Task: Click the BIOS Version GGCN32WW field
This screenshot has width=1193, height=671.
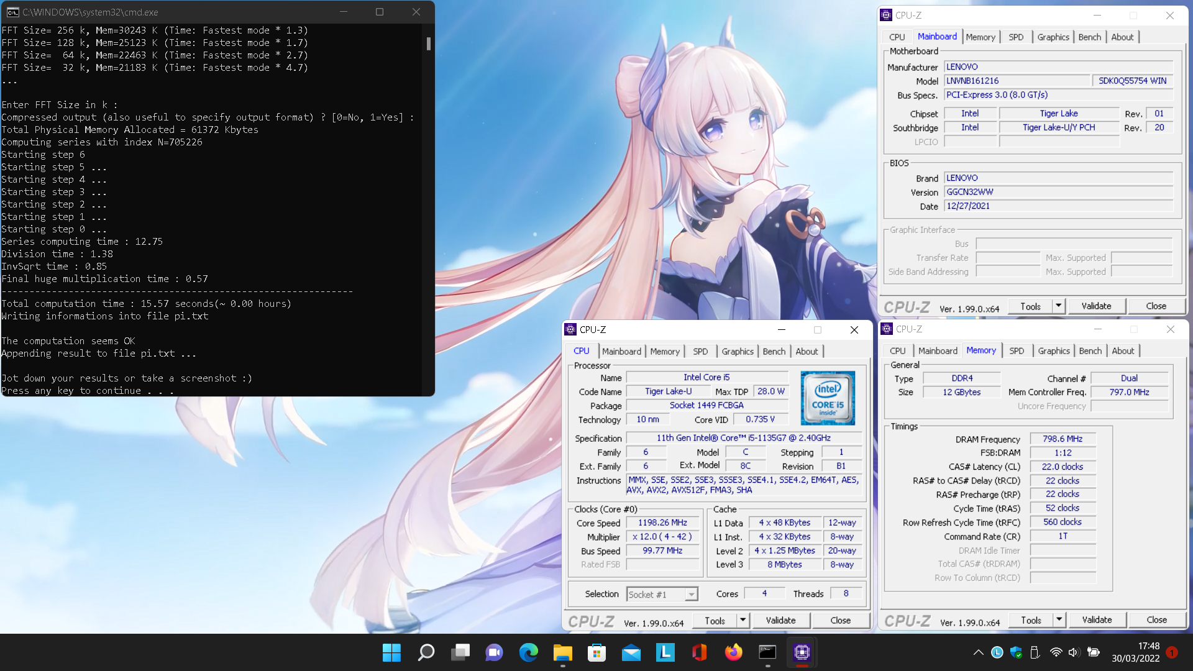Action: (x=1059, y=192)
